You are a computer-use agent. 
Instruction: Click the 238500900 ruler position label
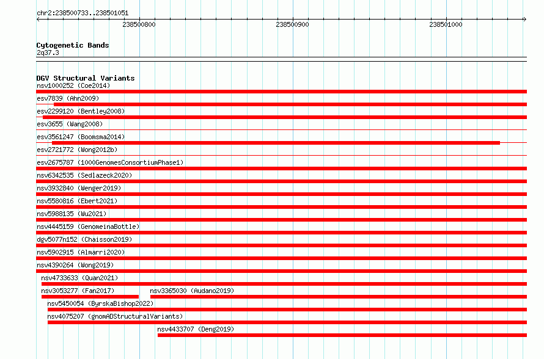point(292,24)
